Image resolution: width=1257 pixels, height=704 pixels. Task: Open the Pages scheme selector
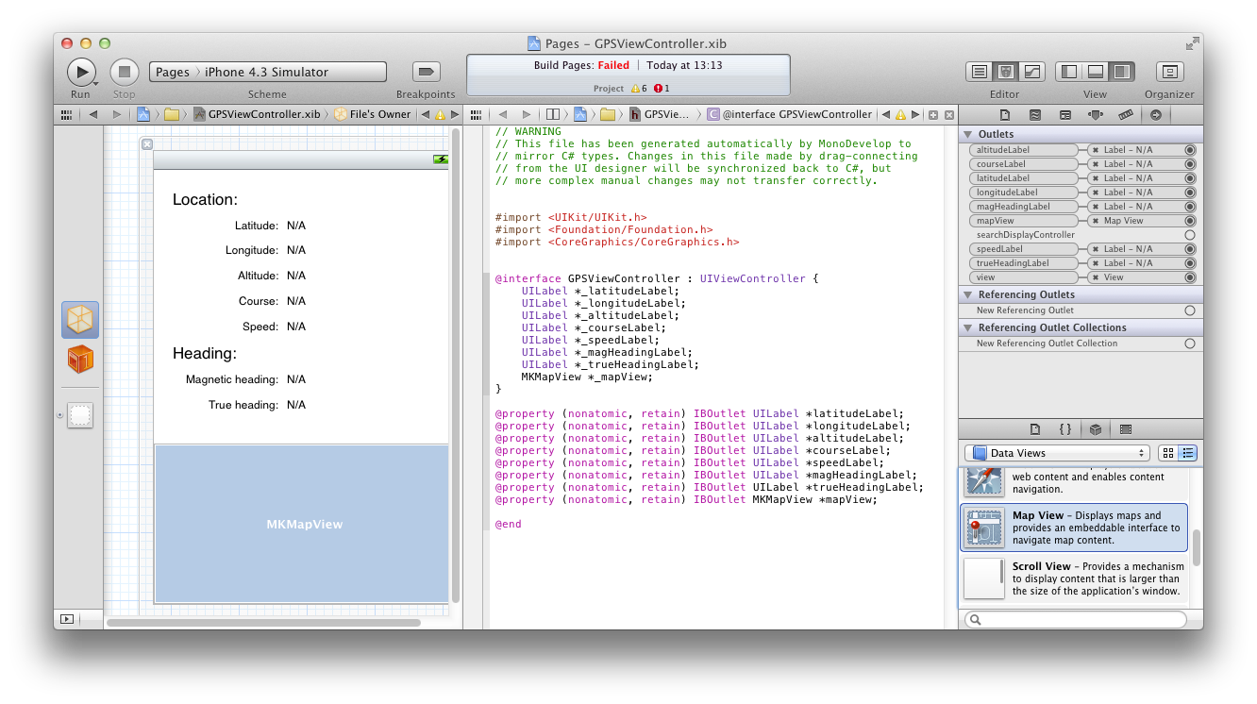coord(173,72)
